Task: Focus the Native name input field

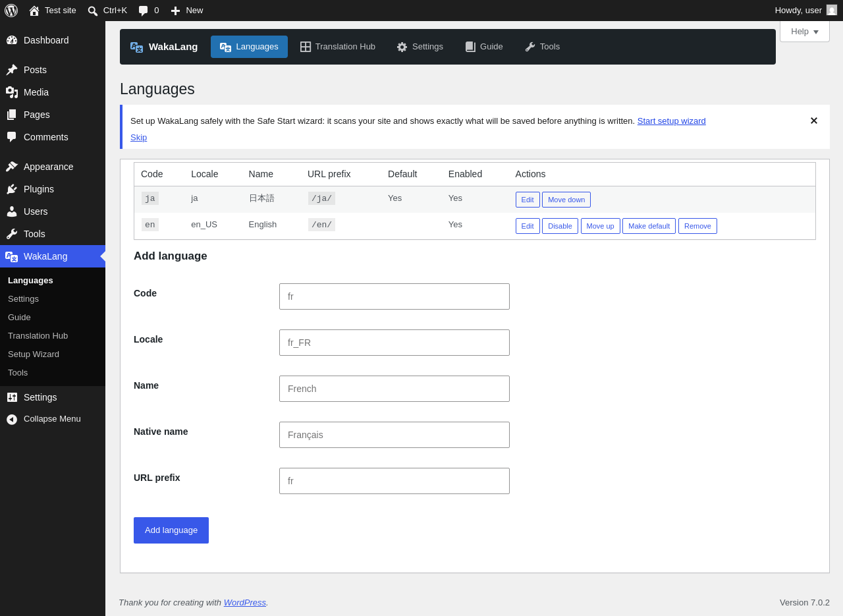Action: pos(394,435)
